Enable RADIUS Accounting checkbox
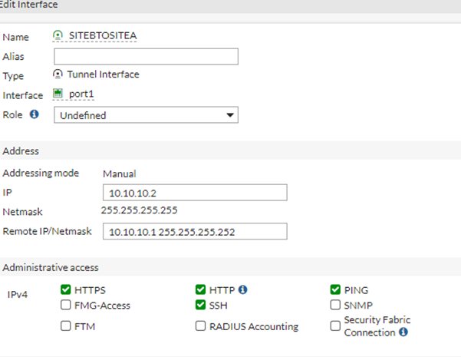The width and height of the screenshot is (461, 357). coord(201,326)
